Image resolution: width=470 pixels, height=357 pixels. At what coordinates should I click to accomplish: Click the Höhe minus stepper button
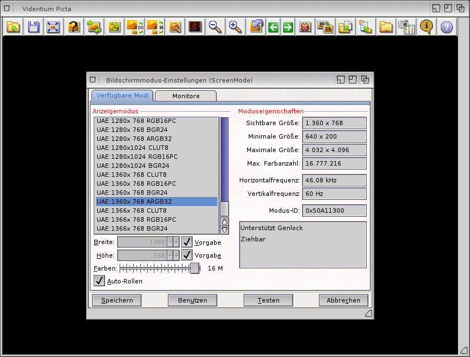point(170,255)
